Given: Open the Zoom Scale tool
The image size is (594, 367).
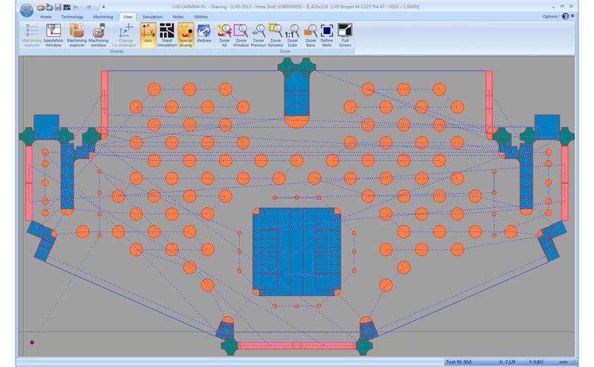Looking at the screenshot, I should (292, 35).
